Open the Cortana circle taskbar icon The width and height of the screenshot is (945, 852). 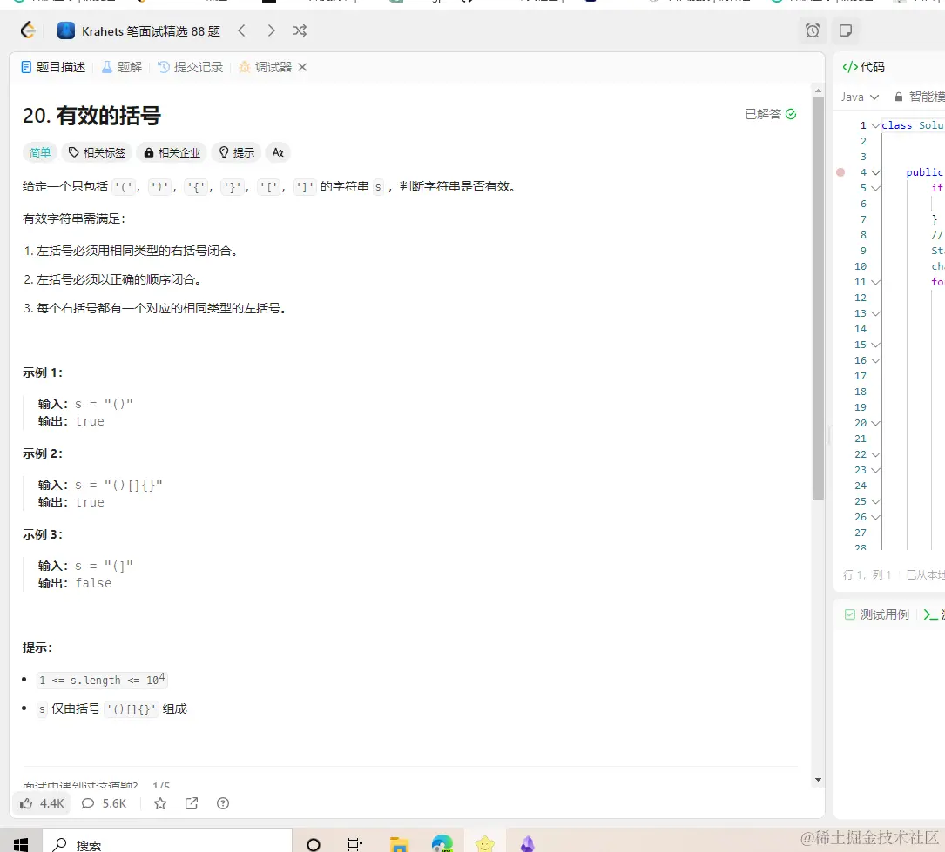pyautogui.click(x=314, y=844)
